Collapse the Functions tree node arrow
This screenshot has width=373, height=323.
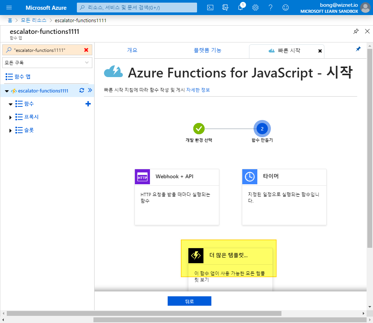pos(11,104)
